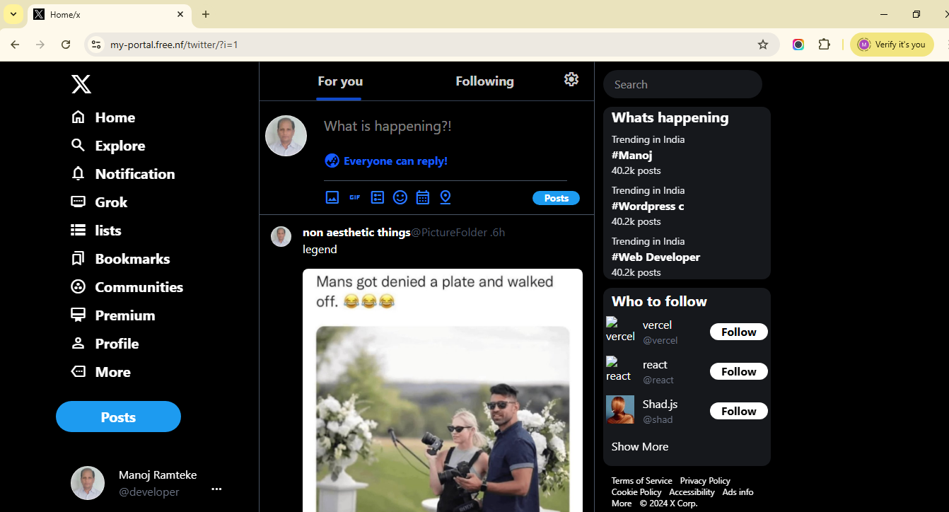Bookmark this page with the star icon
The width and height of the screenshot is (949, 512).
click(763, 45)
